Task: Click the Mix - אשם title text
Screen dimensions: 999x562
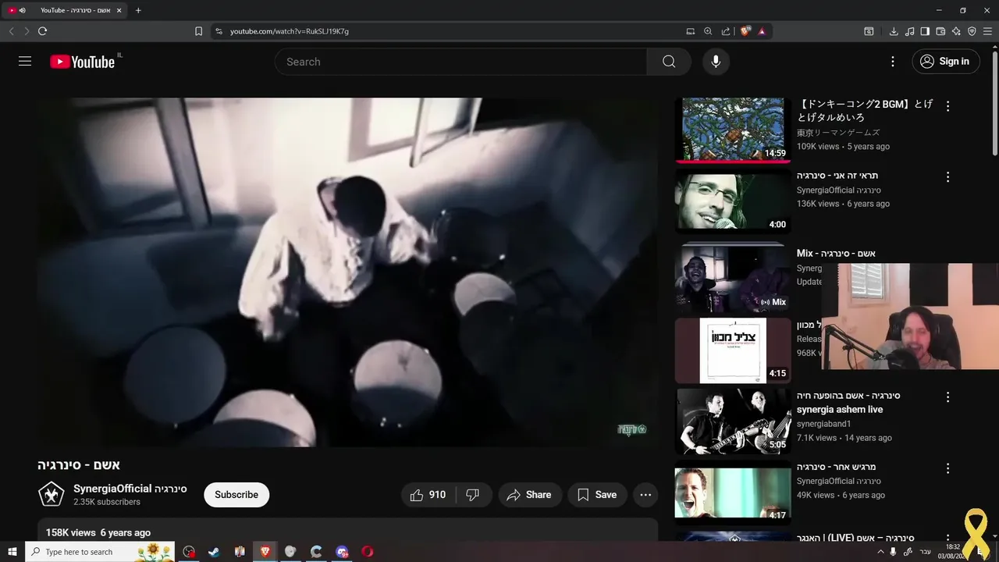Action: click(836, 253)
